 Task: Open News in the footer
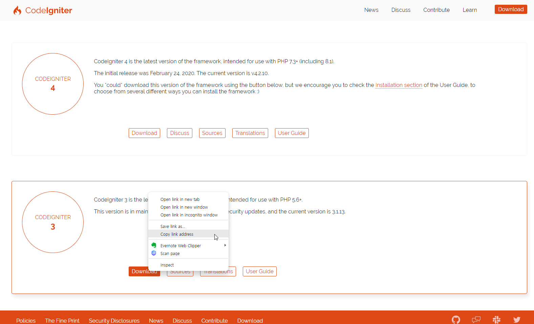156,321
